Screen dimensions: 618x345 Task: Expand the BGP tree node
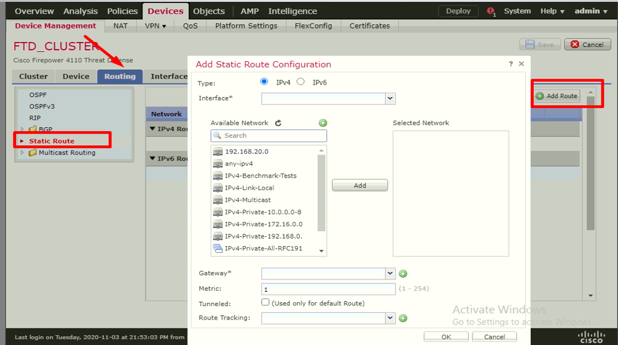[22, 129]
